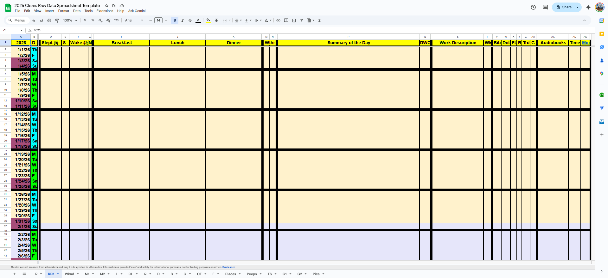Click the print icon
The width and height of the screenshot is (608, 278).
[x=49, y=21]
